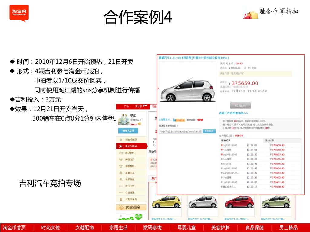Click bidder yanghuanzh... in bid records
Image resolution: width=310 pixels, height=232 pixels.
(x=231, y=173)
